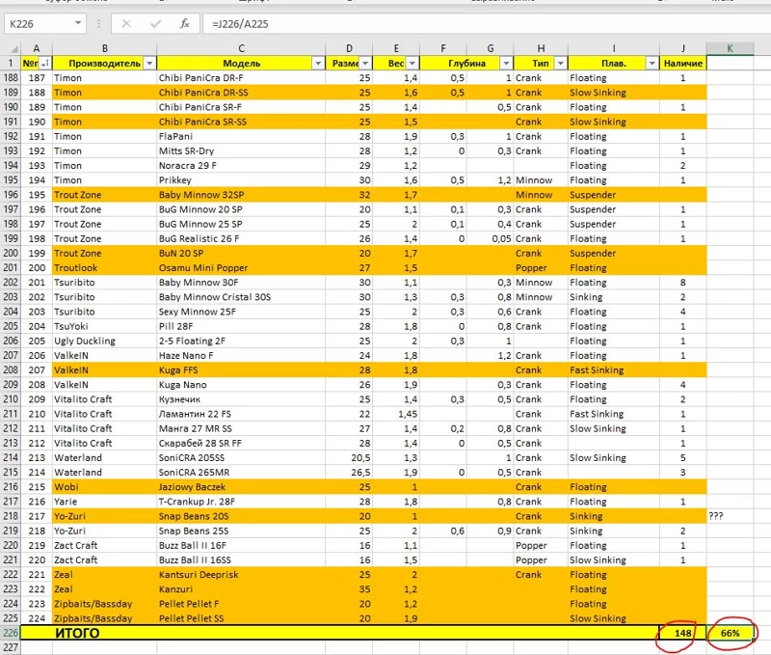Image resolution: width=771 pixels, height=655 pixels.
Task: Select column C header
Action: click(241, 48)
